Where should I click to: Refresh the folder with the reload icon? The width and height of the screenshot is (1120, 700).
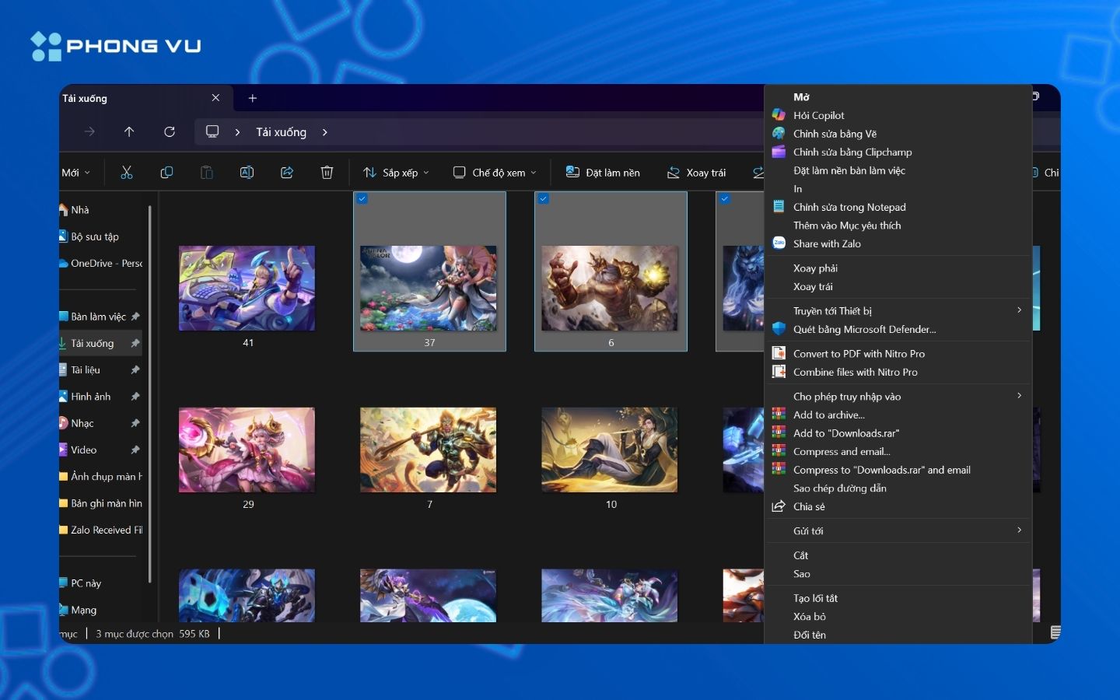(x=170, y=132)
